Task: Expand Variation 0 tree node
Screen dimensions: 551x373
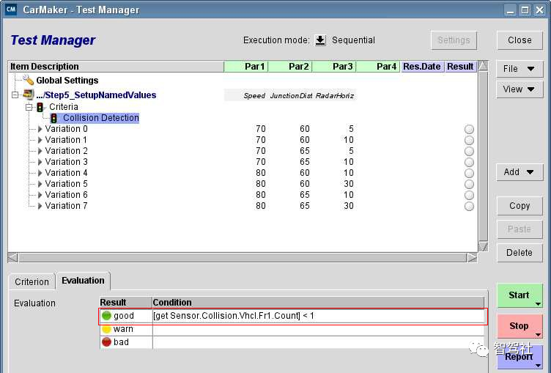Action: click(x=40, y=129)
